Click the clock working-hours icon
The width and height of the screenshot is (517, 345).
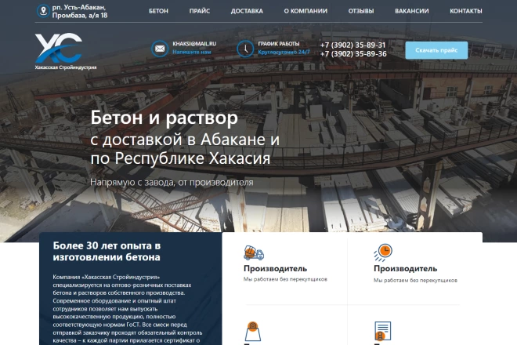pyautogui.click(x=245, y=49)
